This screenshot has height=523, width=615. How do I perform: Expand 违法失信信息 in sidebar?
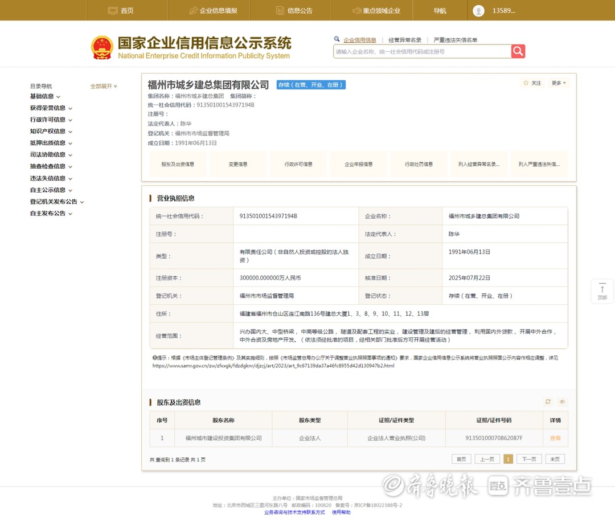[51, 178]
